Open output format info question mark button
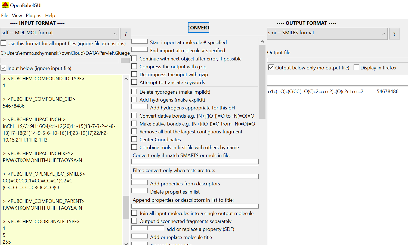This screenshot has height=245, width=408. point(394,34)
